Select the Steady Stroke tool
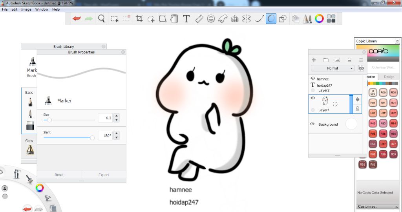402x212 pixels. click(x=259, y=19)
